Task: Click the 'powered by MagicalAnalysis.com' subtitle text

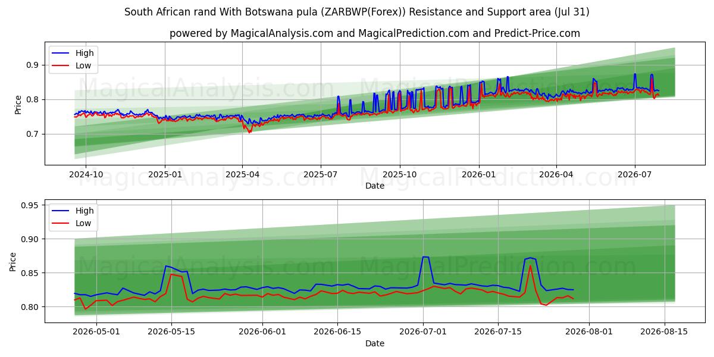Action: (x=375, y=33)
